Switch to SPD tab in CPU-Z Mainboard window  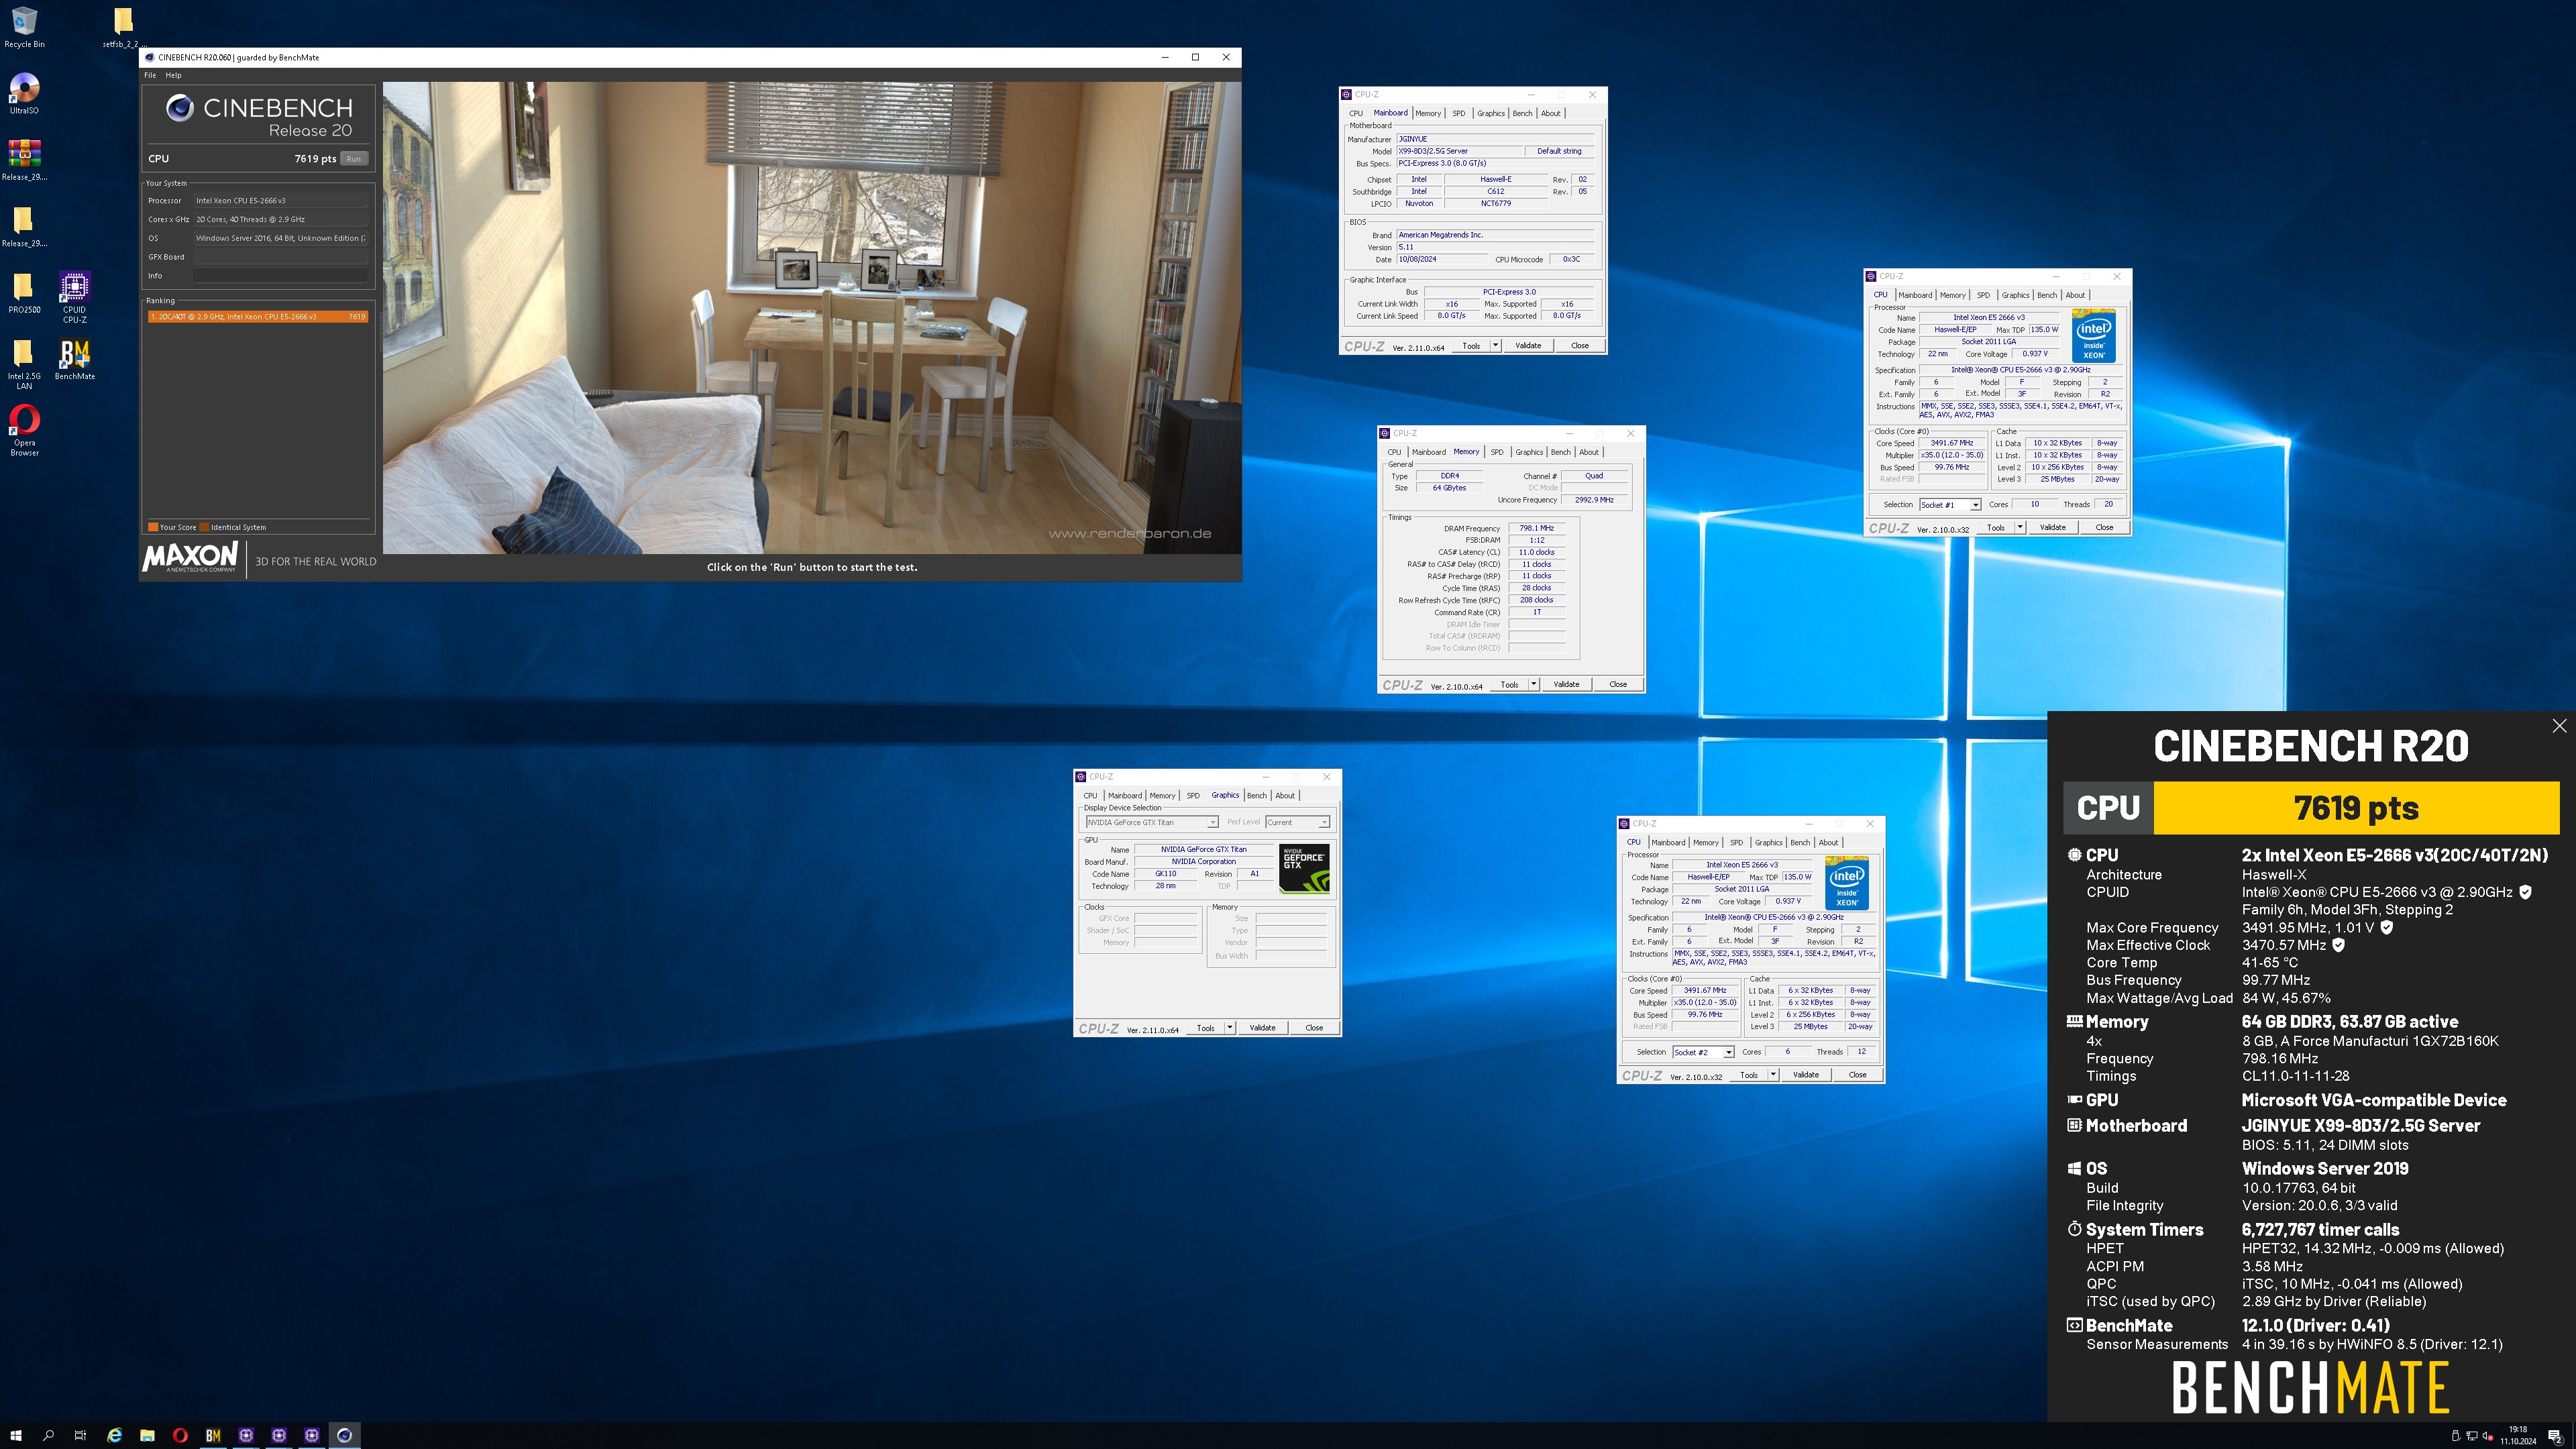(1458, 113)
